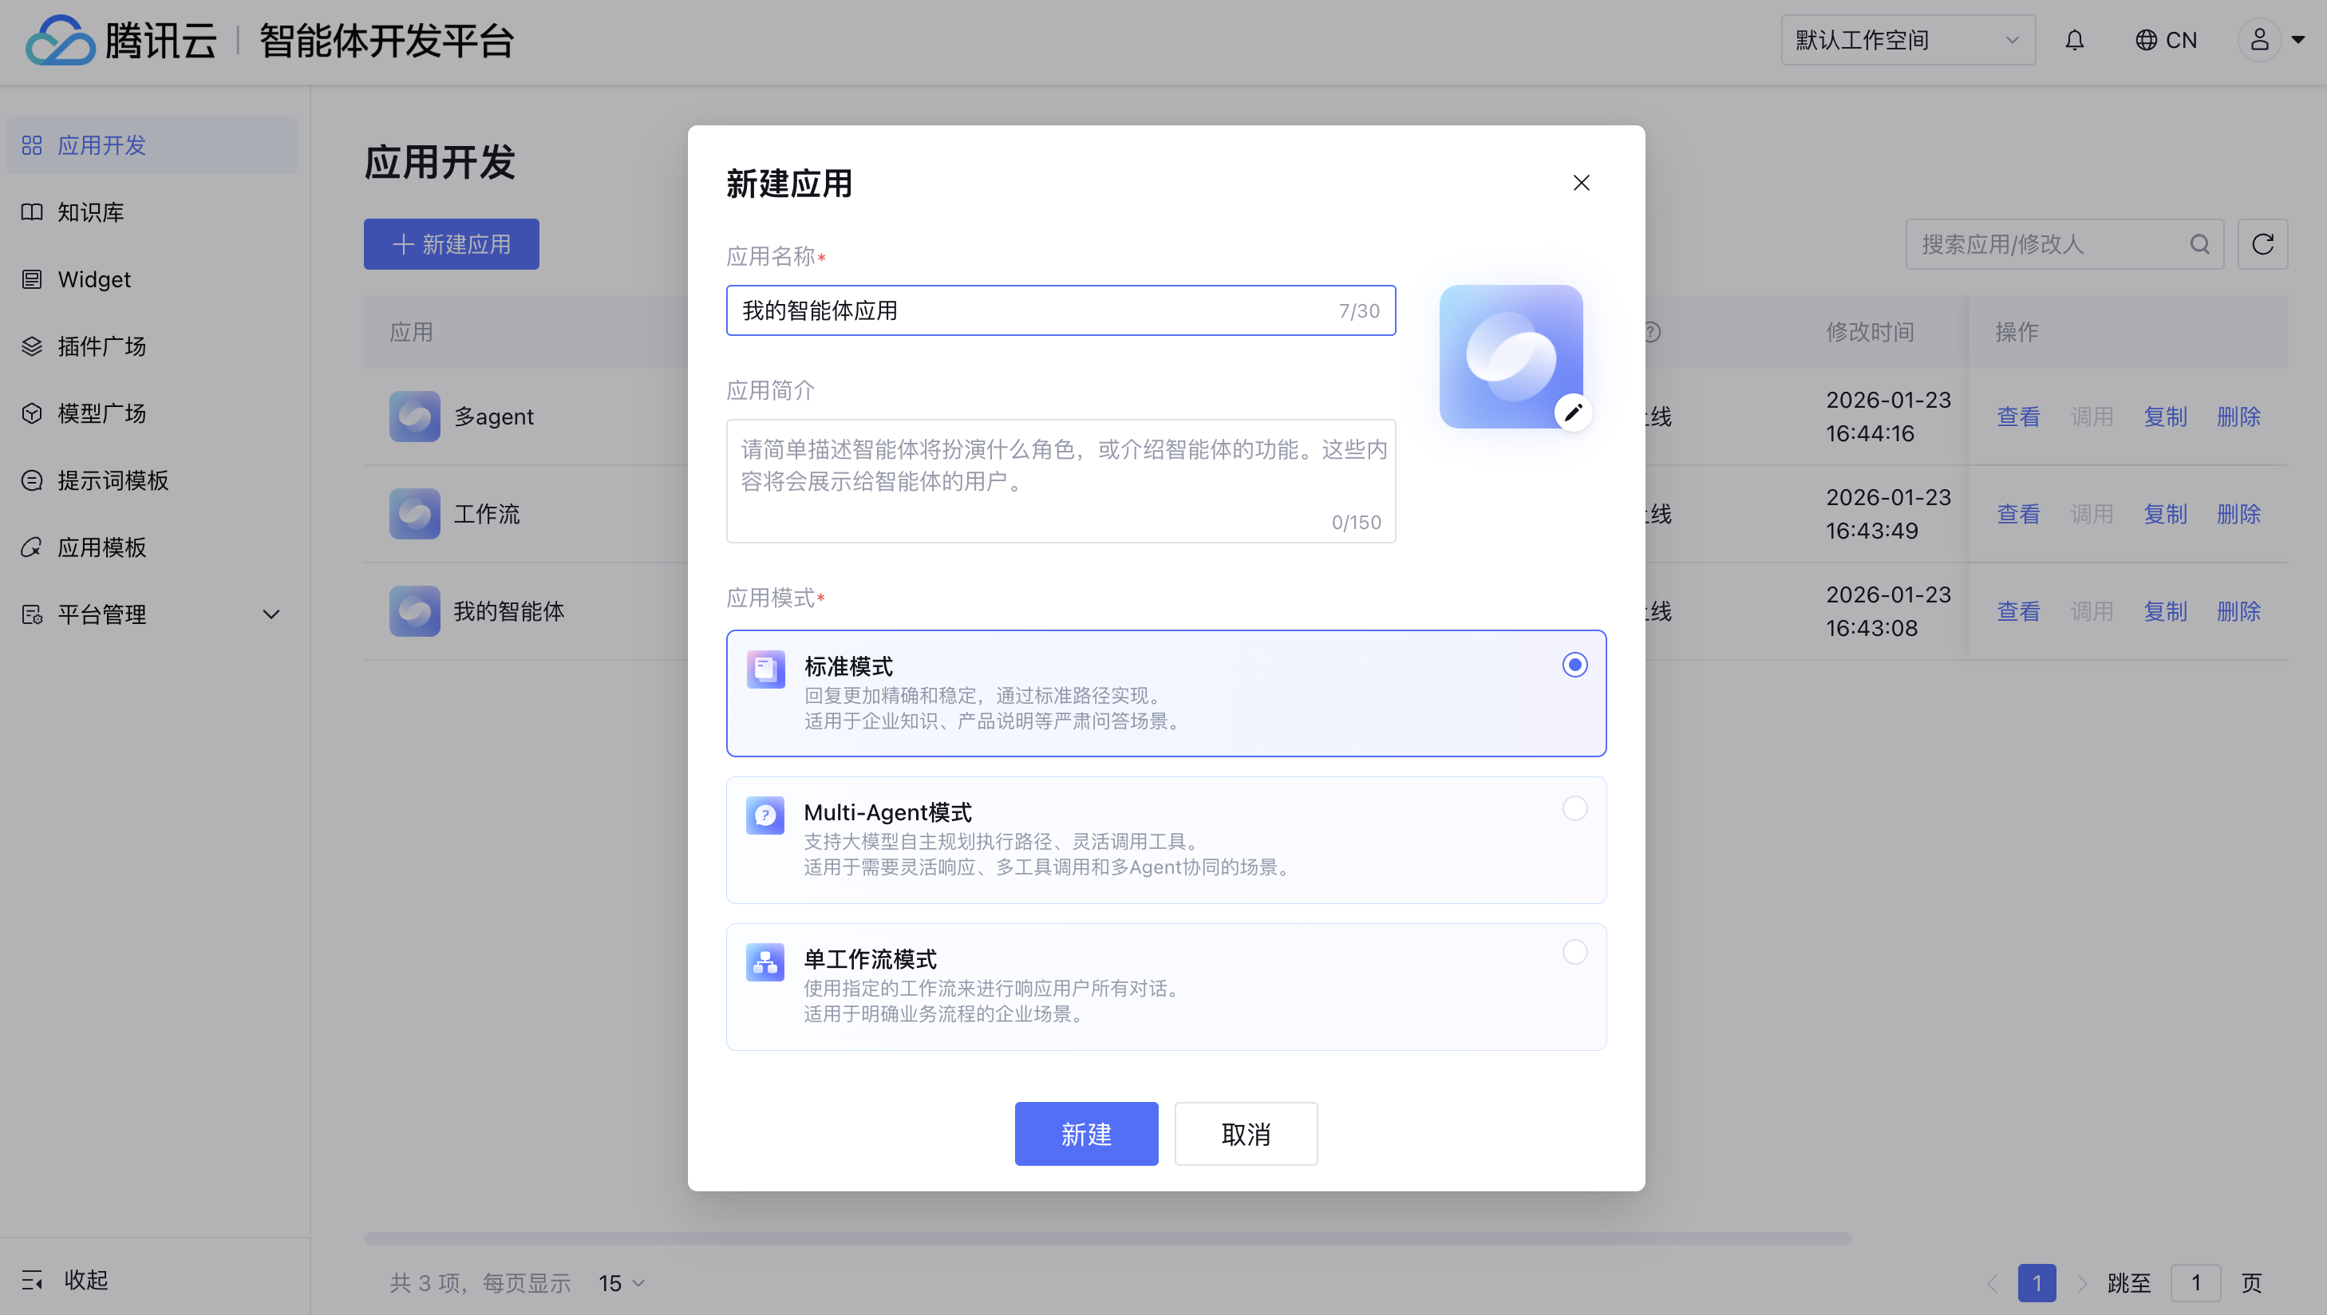The height and width of the screenshot is (1315, 2327).
Task: Click the pencil edit icon on app avatar
Action: click(1573, 413)
